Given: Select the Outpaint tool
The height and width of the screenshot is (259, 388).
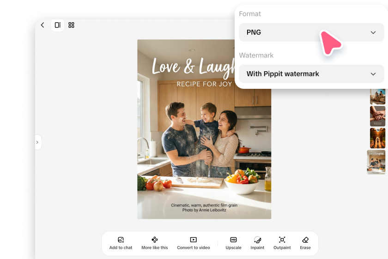Looking at the screenshot, I should point(282,243).
